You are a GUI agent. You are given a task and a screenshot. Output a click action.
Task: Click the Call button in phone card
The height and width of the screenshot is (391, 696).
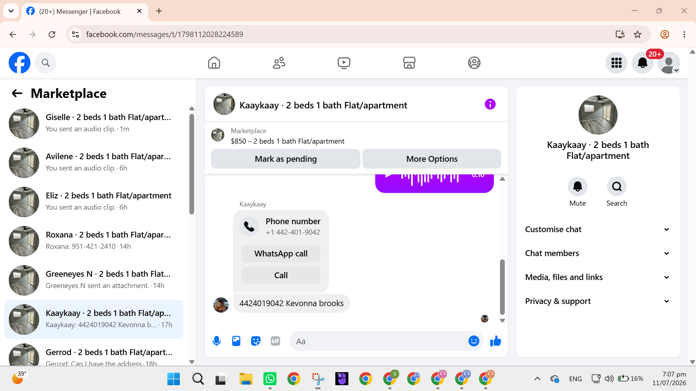281,275
